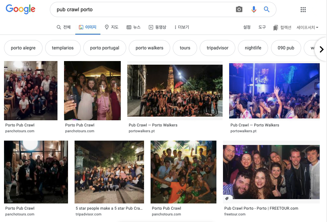
Task: Switch to the 동영상 tab
Action: click(x=157, y=27)
